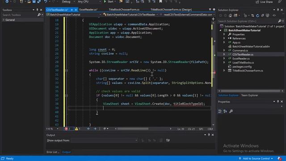Click the Home icon in Solution Explorer
286x161 pixels.
[231, 16]
